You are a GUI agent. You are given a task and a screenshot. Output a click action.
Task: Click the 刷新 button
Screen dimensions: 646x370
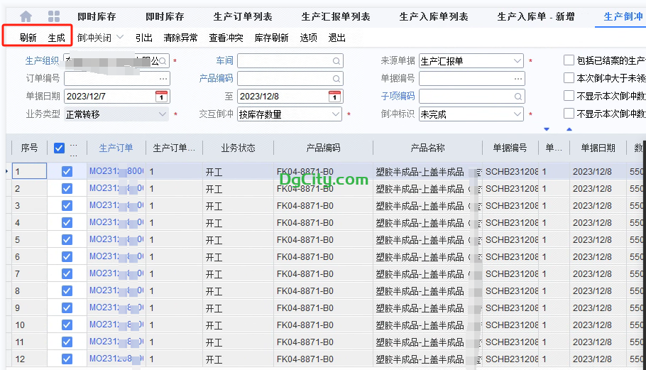pyautogui.click(x=28, y=38)
